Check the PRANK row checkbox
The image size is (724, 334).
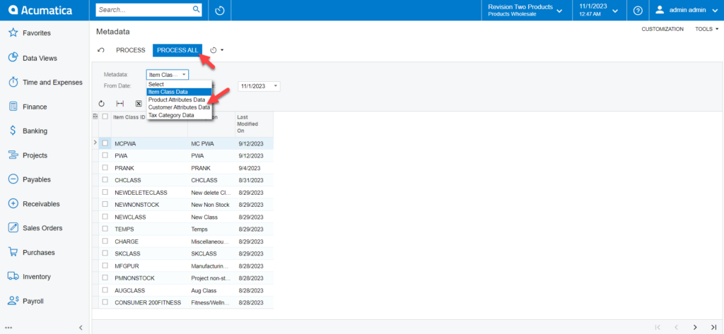105,168
